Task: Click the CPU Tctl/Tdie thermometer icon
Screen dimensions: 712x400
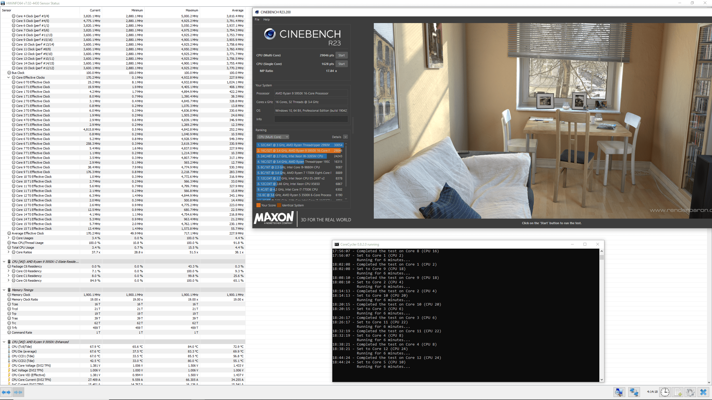Action: 9,347
